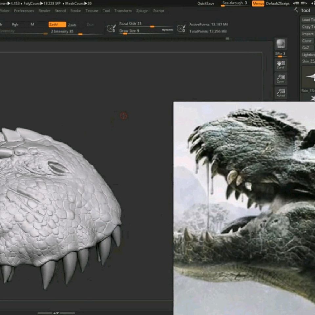Toggle the Menus button
Image resolution: width=315 pixels, height=315 pixels.
[258, 4]
